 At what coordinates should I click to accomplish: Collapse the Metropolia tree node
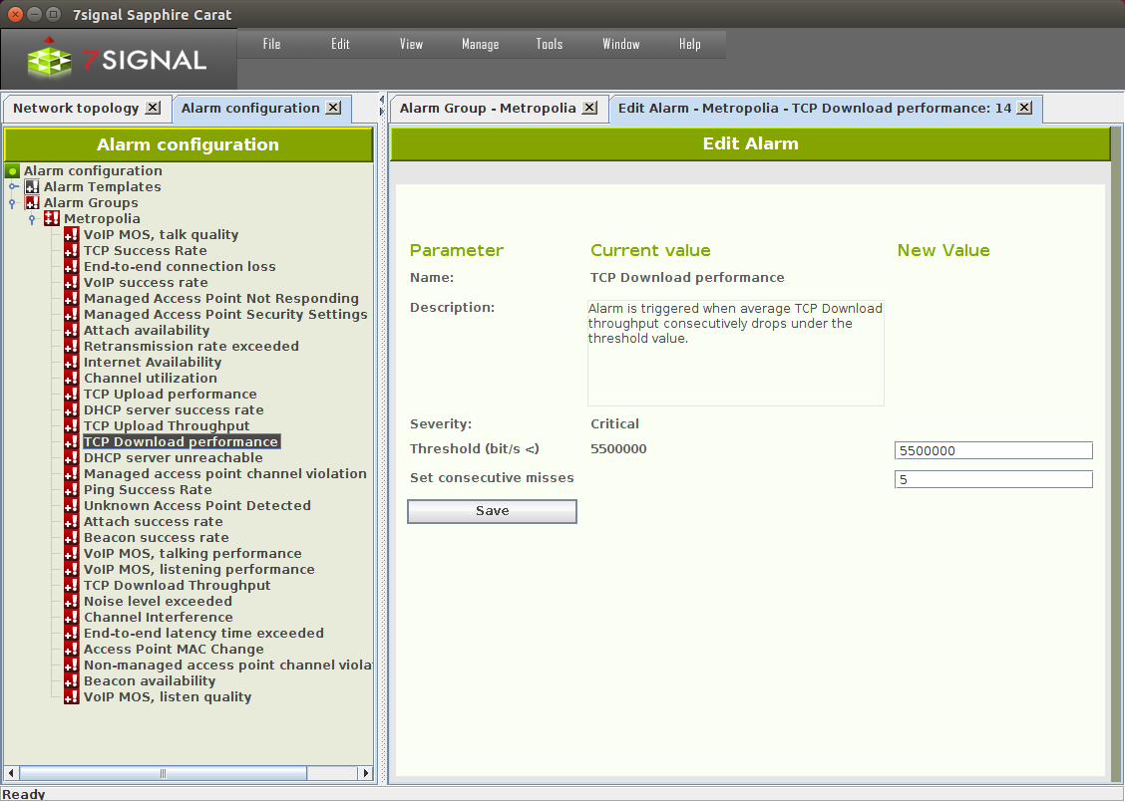point(32,219)
